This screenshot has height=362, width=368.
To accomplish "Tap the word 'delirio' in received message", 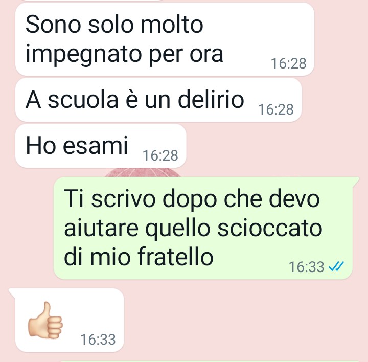I will [x=211, y=100].
